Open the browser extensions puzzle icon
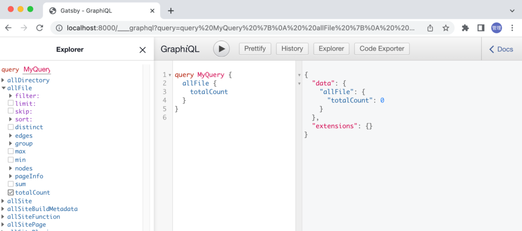The width and height of the screenshot is (522, 231). (465, 28)
